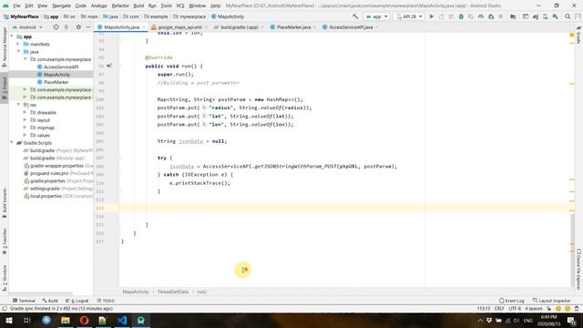This screenshot has height=328, width=583.
Task: Expand the manifests folder
Action: tap(18, 44)
